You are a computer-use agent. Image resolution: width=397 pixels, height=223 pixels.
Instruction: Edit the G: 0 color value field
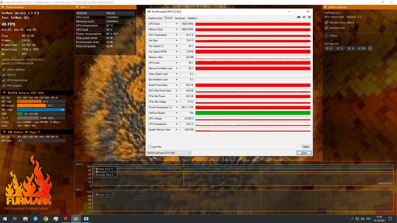[340, 48]
